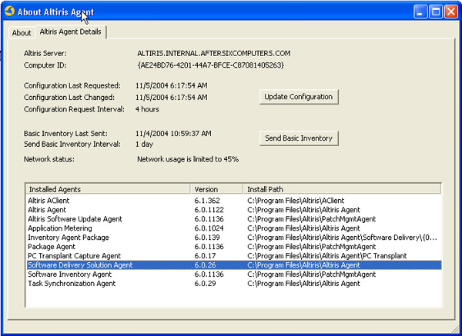
Task: Select the Inventory Agent Package row
Action: point(234,238)
